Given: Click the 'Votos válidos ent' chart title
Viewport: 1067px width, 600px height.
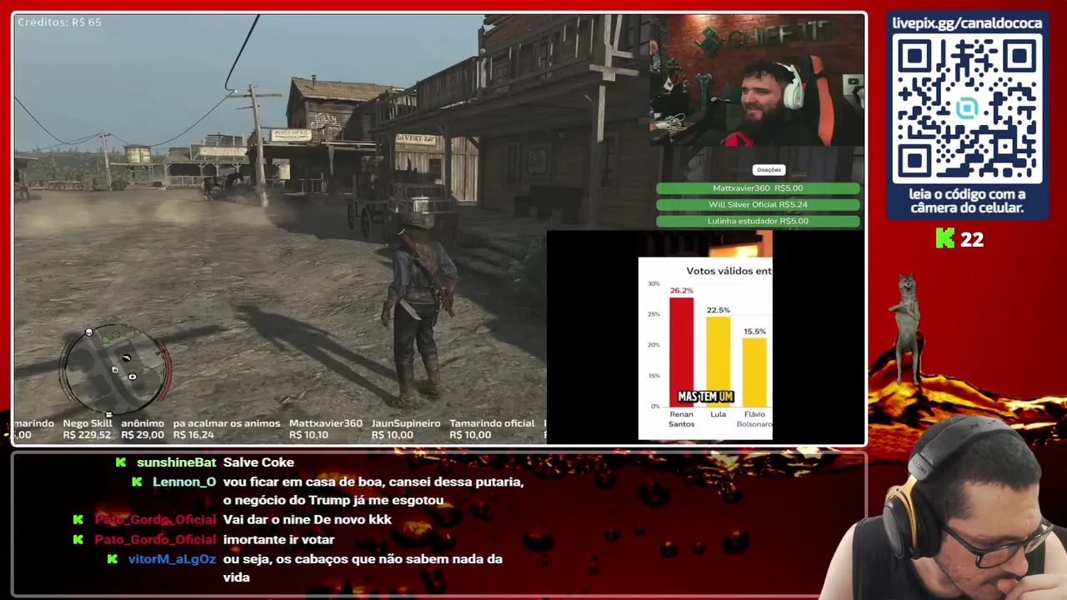Looking at the screenshot, I should point(729,271).
